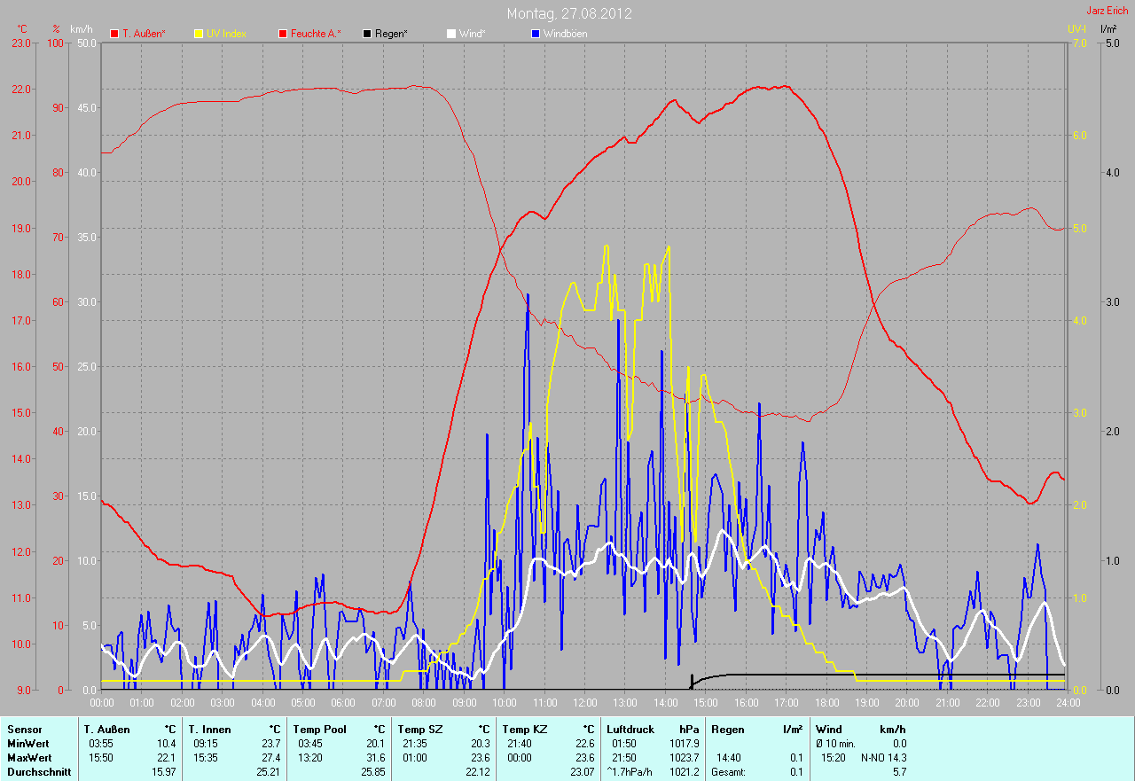The image size is (1135, 781).
Task: Click the red T. Außen legend swatch
Action: coord(114,34)
